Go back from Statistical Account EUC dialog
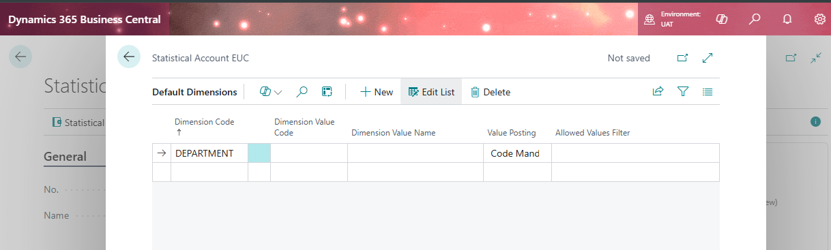This screenshot has height=250, width=831. (x=128, y=57)
